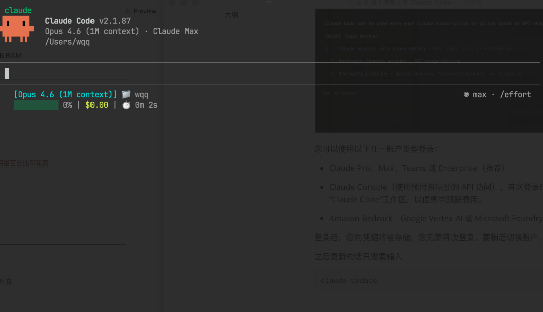Screen dimensions: 543x312
Task: Click the 0% context percentage value
Action: tap(68, 105)
